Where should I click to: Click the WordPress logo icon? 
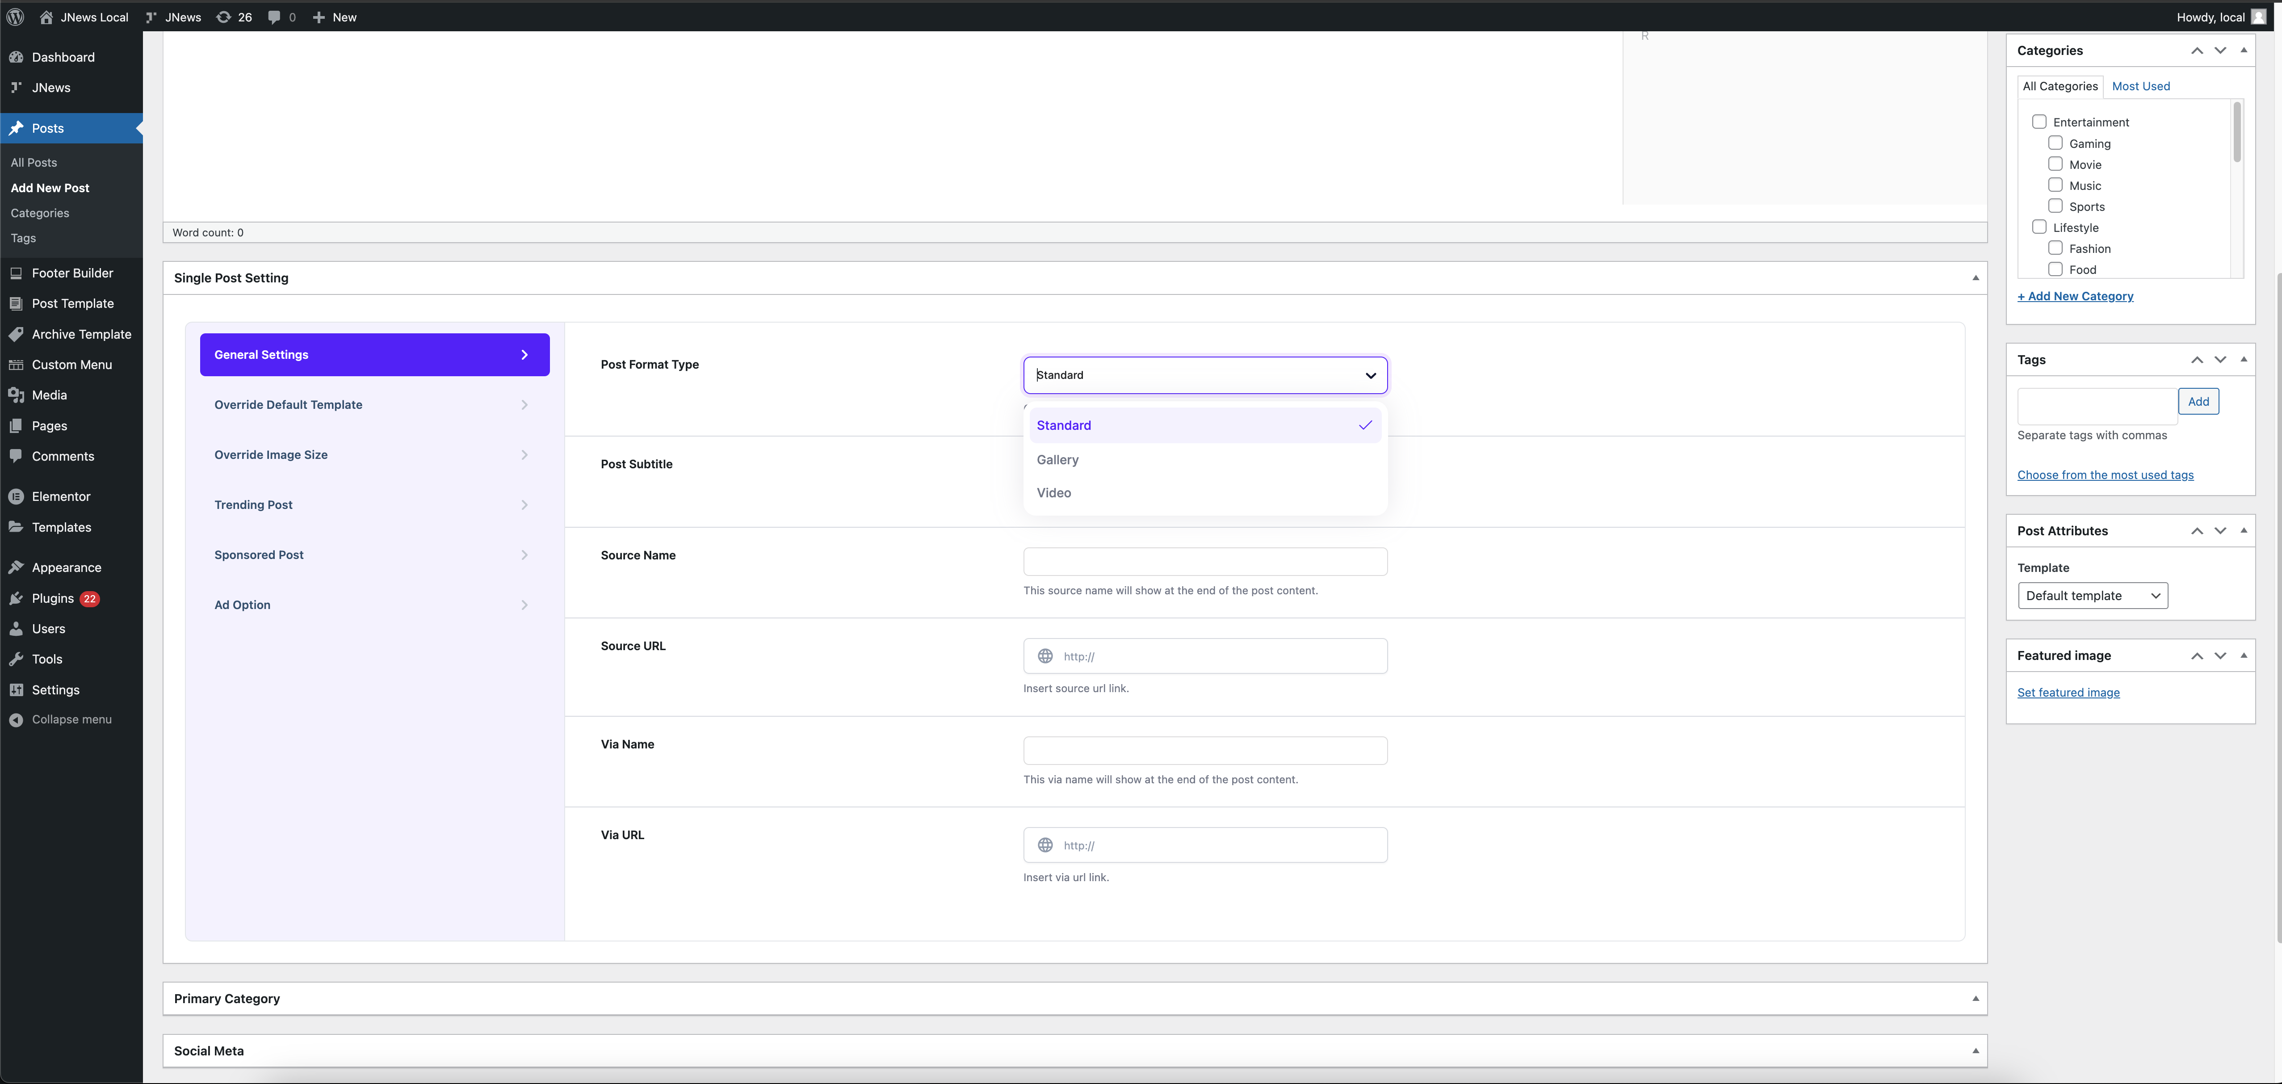pyautogui.click(x=15, y=17)
